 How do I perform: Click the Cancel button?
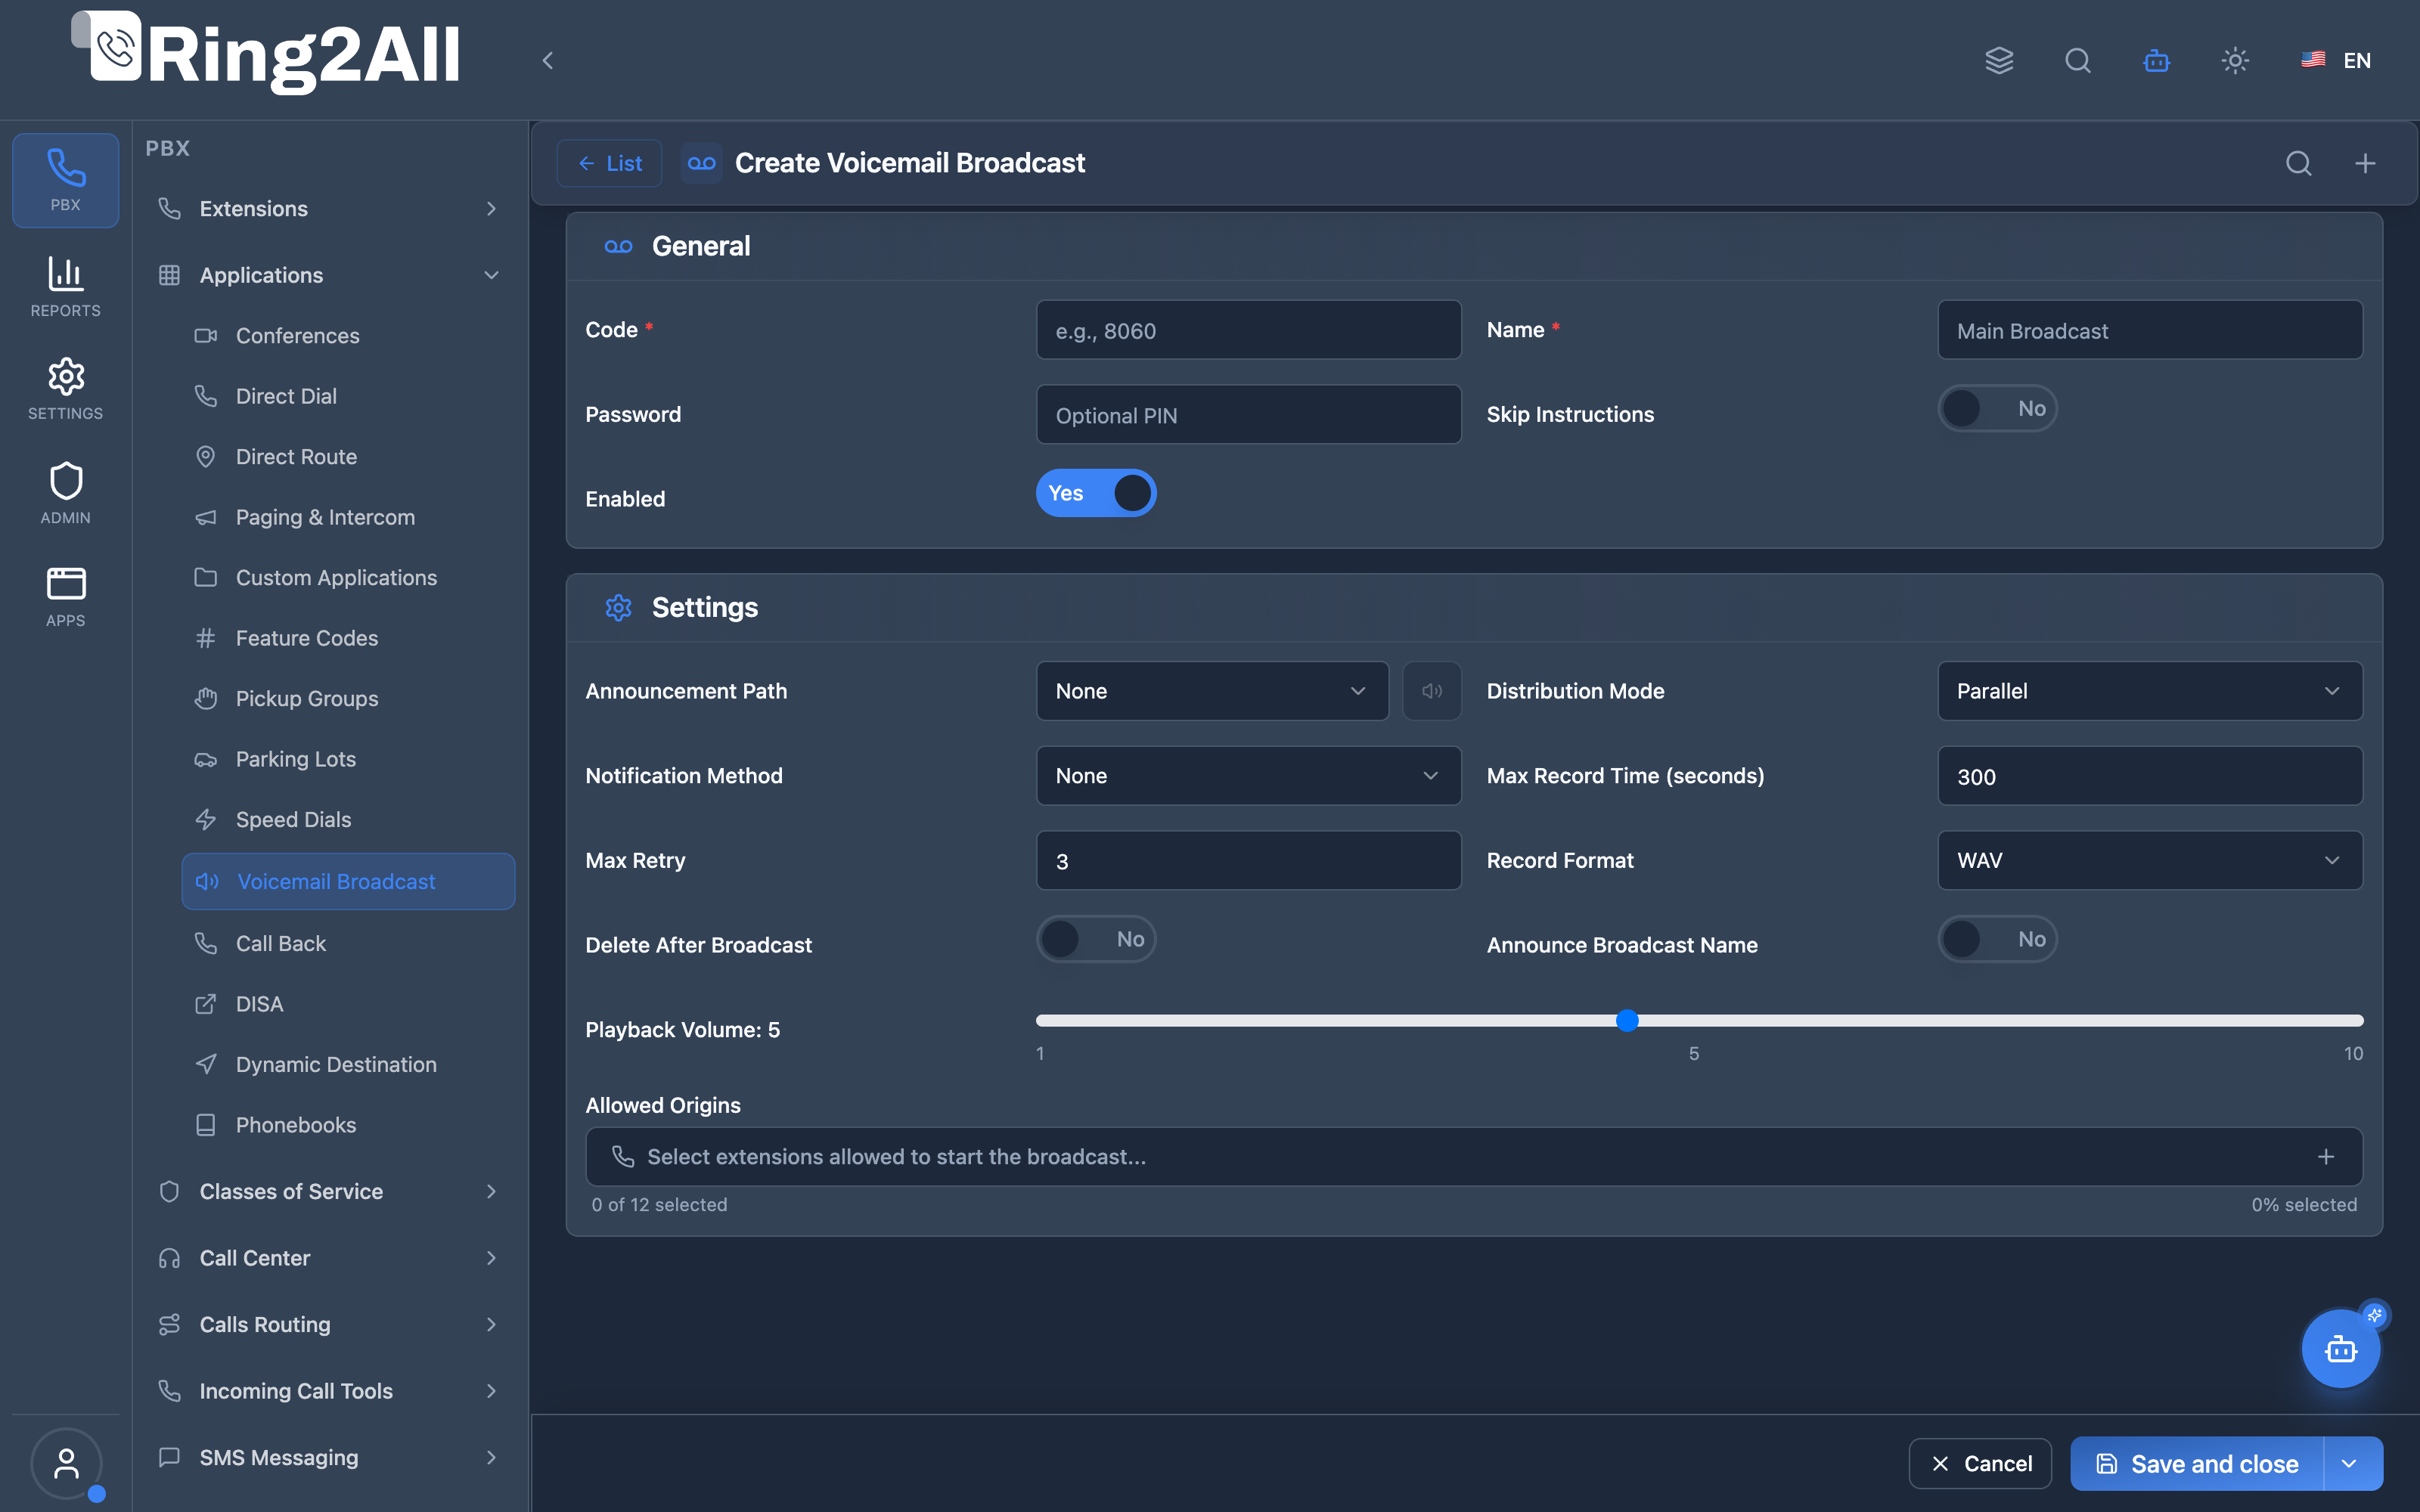pos(1980,1464)
